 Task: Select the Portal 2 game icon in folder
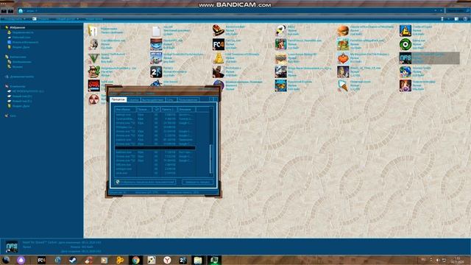pyautogui.click(x=156, y=72)
